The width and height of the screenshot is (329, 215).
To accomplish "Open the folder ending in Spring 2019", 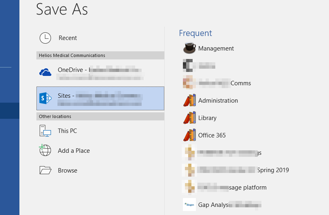I will coord(273,170).
